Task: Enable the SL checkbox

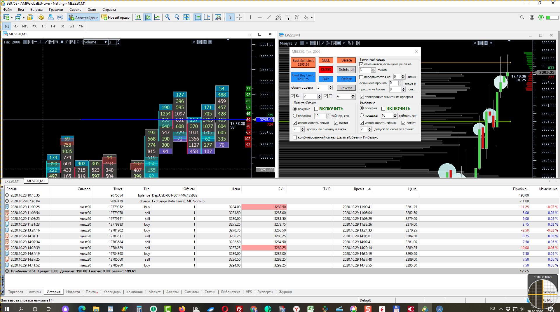Action: click(293, 96)
